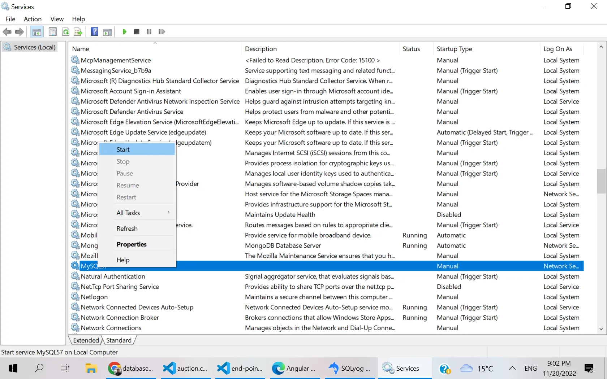
Task: Click gear icon beside MySQL57 row
Action: (x=75, y=266)
